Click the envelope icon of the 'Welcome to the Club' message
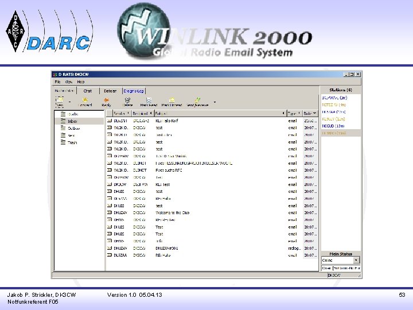 click(x=110, y=213)
